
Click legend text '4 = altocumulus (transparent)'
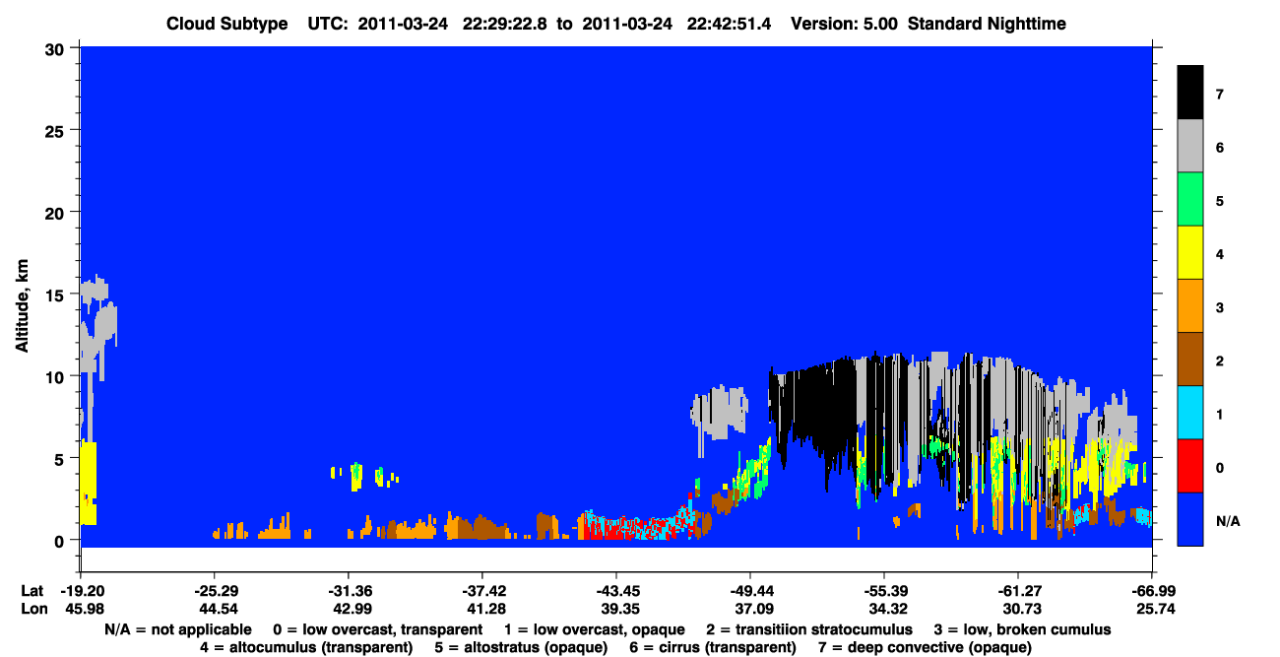pos(305,648)
